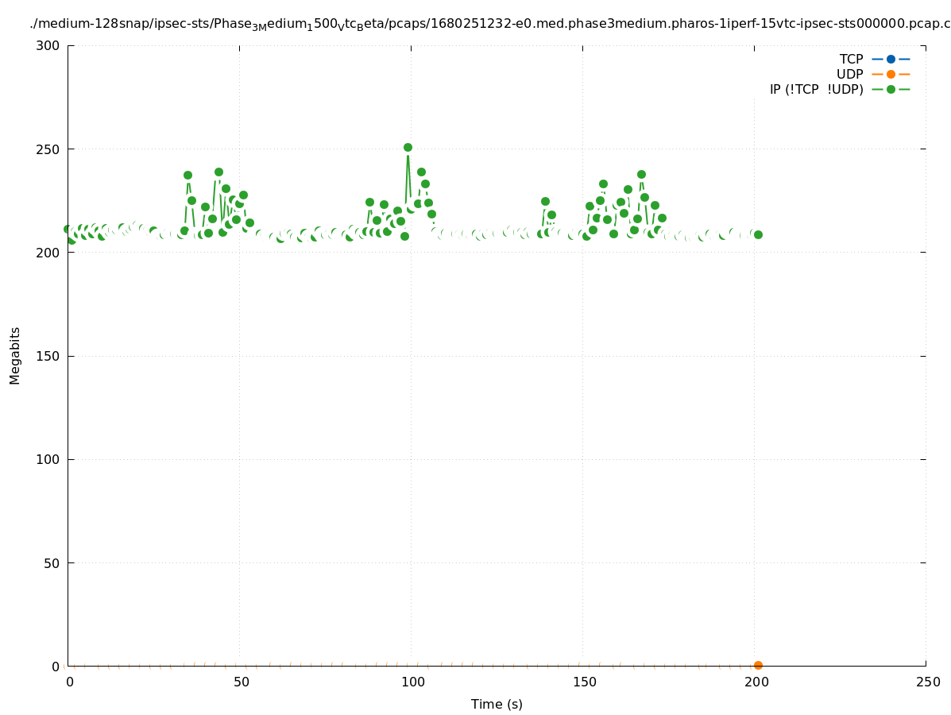Click the "Time (s)" x-axis label
Screen dimensions: 951x715
point(497,704)
